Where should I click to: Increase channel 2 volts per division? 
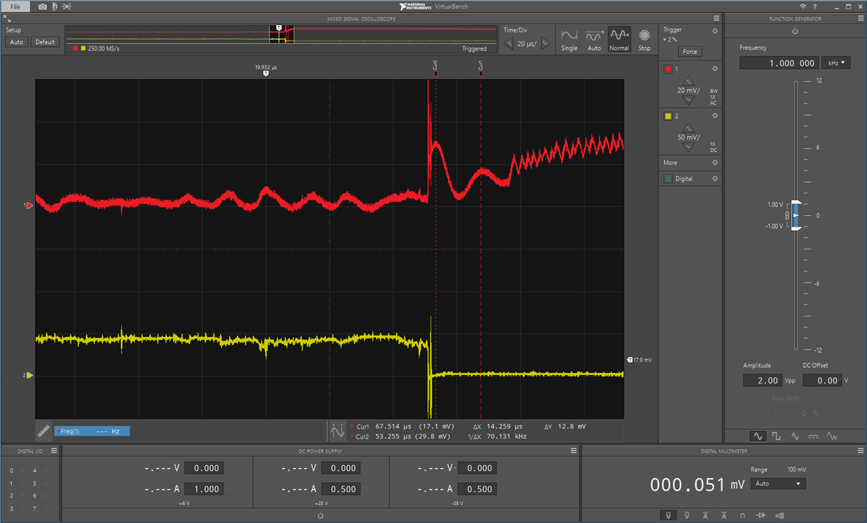688,128
